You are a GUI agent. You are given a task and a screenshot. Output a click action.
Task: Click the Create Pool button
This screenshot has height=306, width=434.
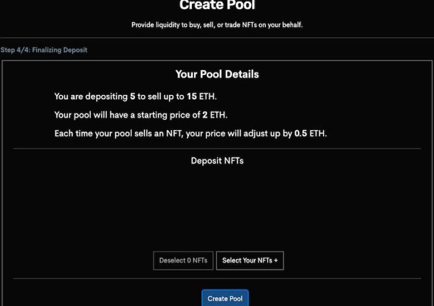(225, 298)
